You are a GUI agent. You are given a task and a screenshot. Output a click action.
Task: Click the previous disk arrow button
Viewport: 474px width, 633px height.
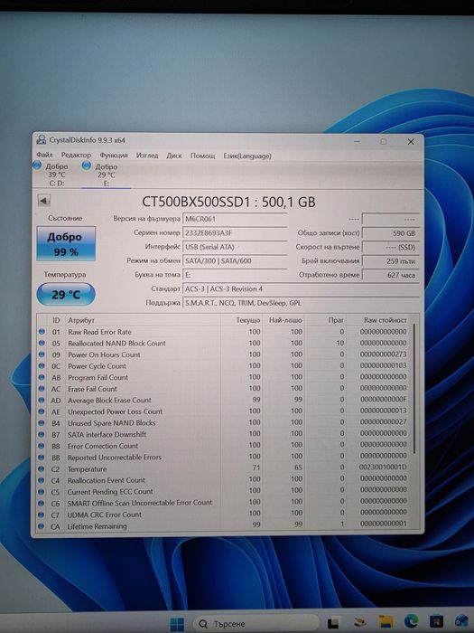pyautogui.click(x=43, y=200)
